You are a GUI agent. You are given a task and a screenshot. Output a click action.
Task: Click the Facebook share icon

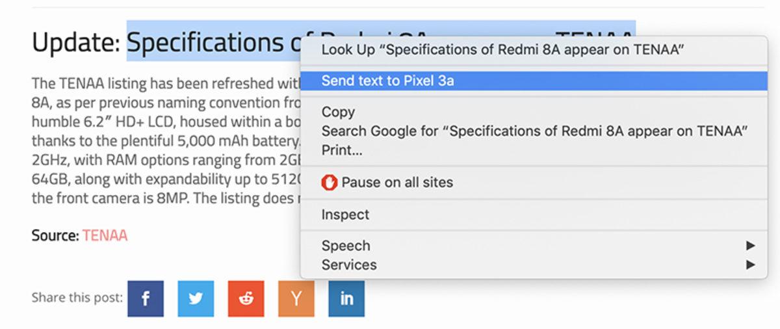point(146,298)
